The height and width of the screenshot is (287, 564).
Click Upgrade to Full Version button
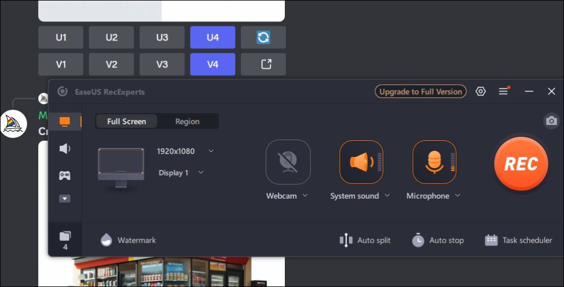tap(420, 92)
